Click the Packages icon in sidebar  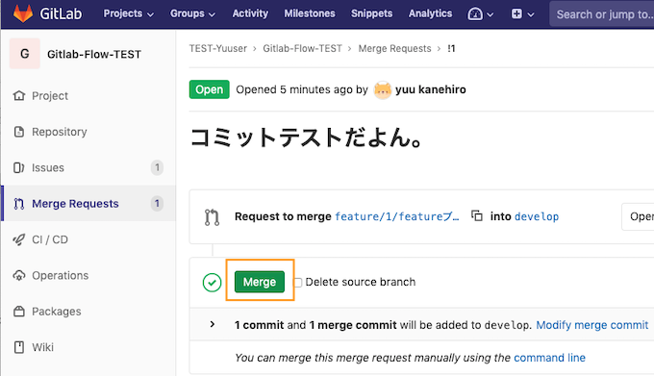coord(19,312)
